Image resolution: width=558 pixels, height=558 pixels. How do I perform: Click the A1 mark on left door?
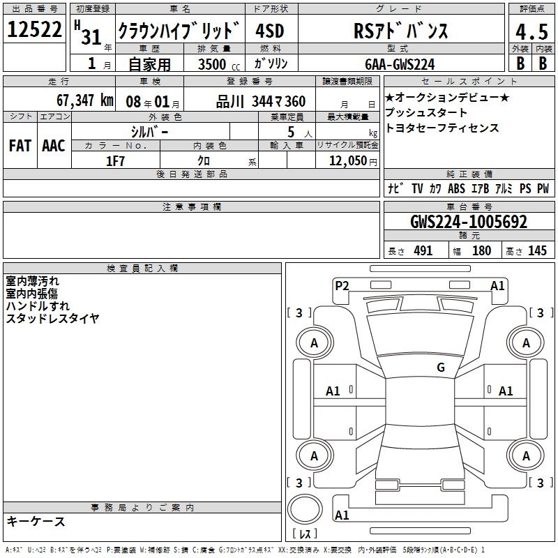click(x=333, y=391)
